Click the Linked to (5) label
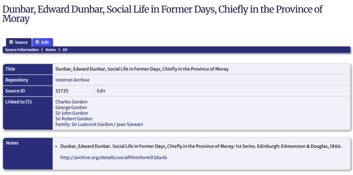The width and height of the screenshot is (353, 175). (x=18, y=102)
